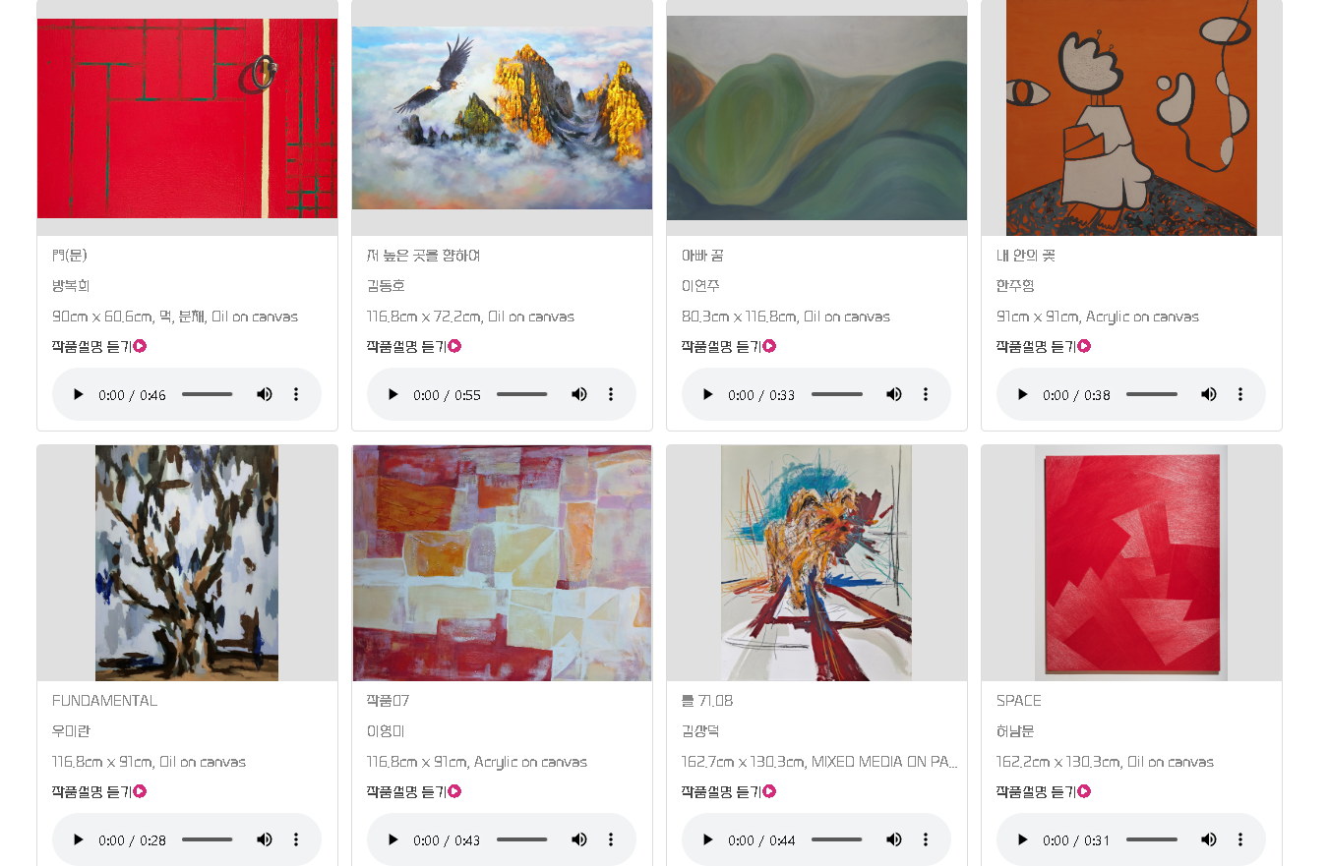Screen dimensions: 1328x866
Task: Mute the 0:55 audio player
Action: point(579,394)
